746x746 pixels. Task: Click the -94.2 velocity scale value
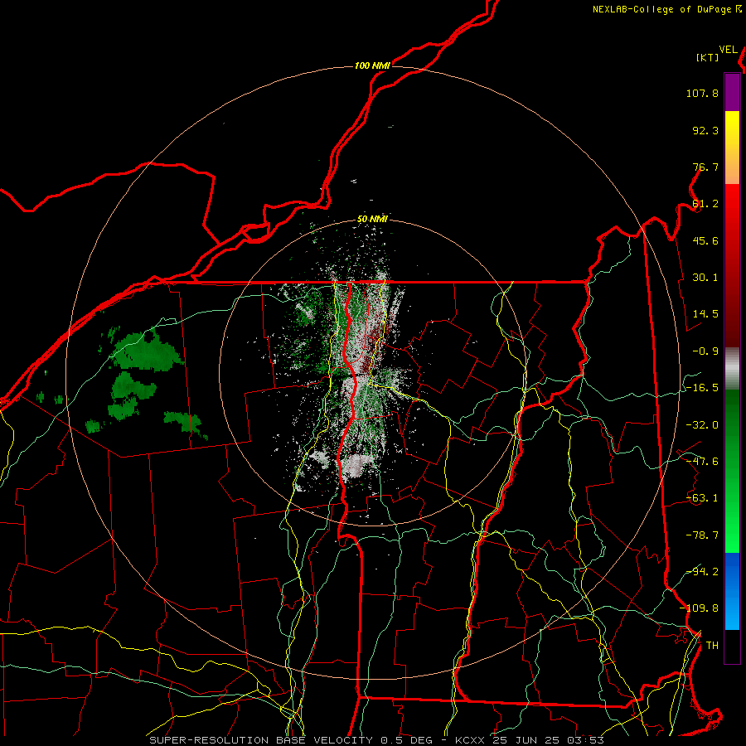click(702, 572)
